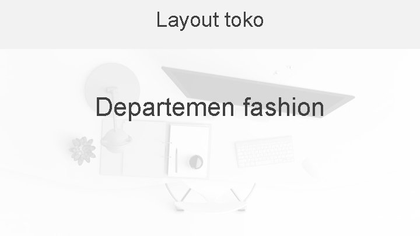This screenshot has width=420, height=236.
Task: Click the blank white area below the chair
Action: pyautogui.click(x=210, y=225)
